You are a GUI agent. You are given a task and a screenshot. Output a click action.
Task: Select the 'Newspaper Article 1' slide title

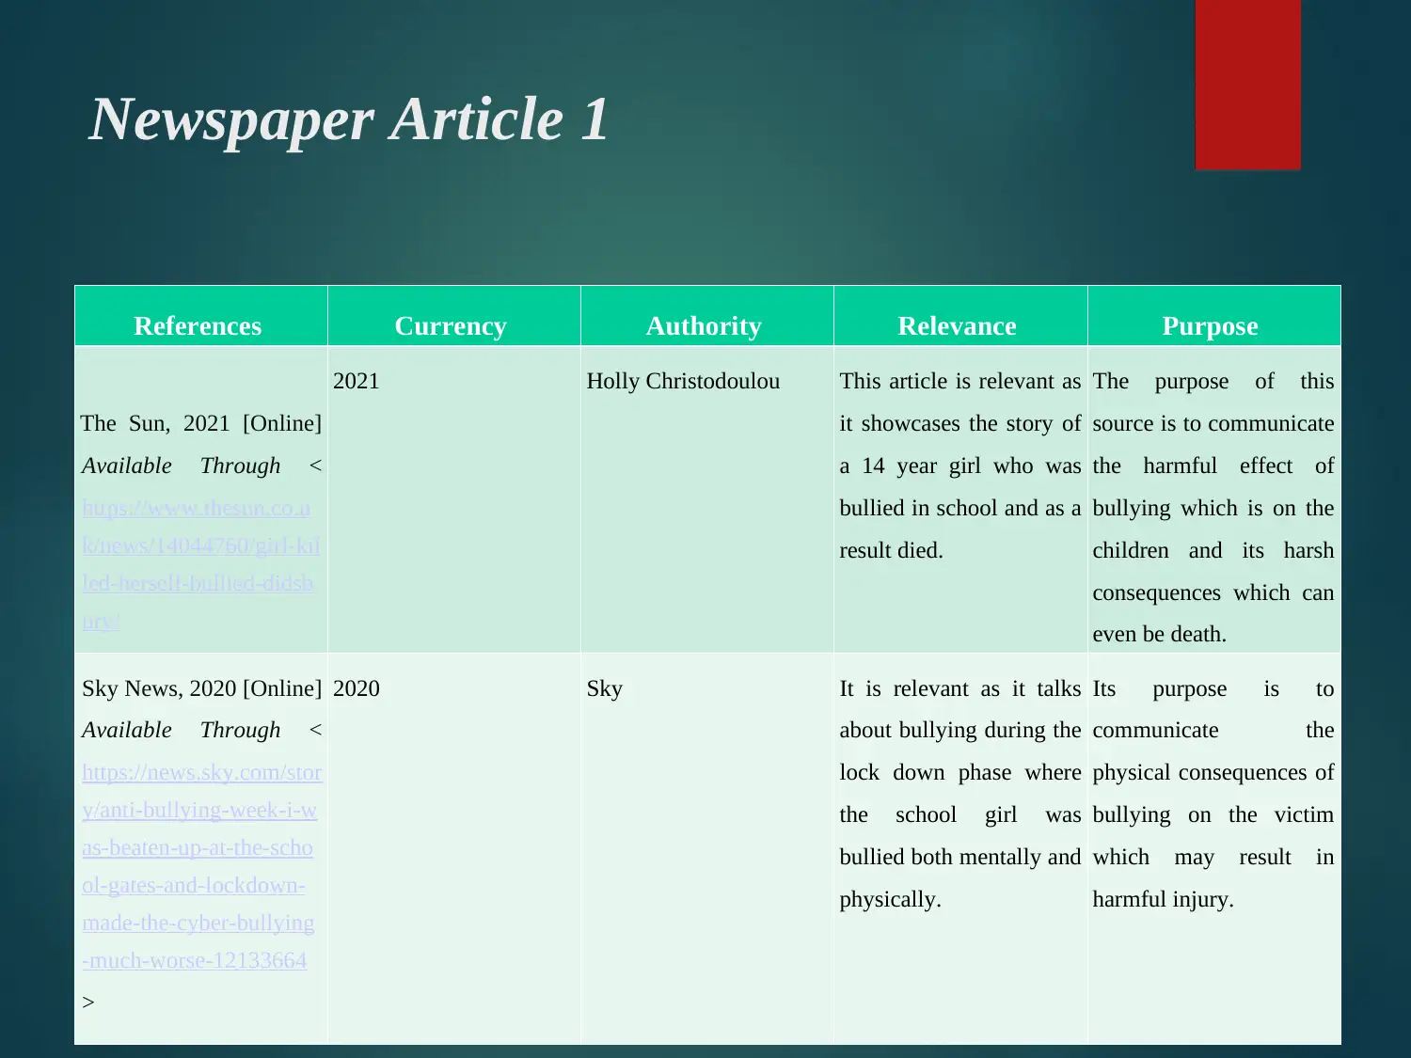click(349, 119)
